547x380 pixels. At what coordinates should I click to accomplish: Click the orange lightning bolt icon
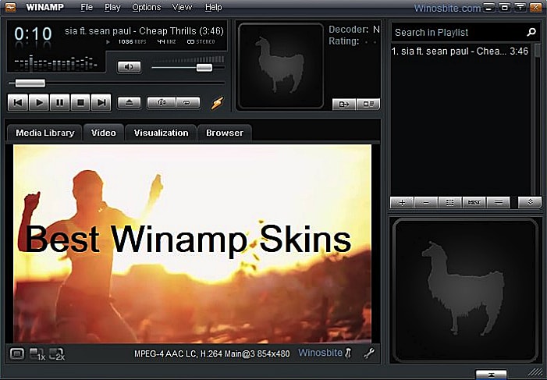(x=217, y=103)
